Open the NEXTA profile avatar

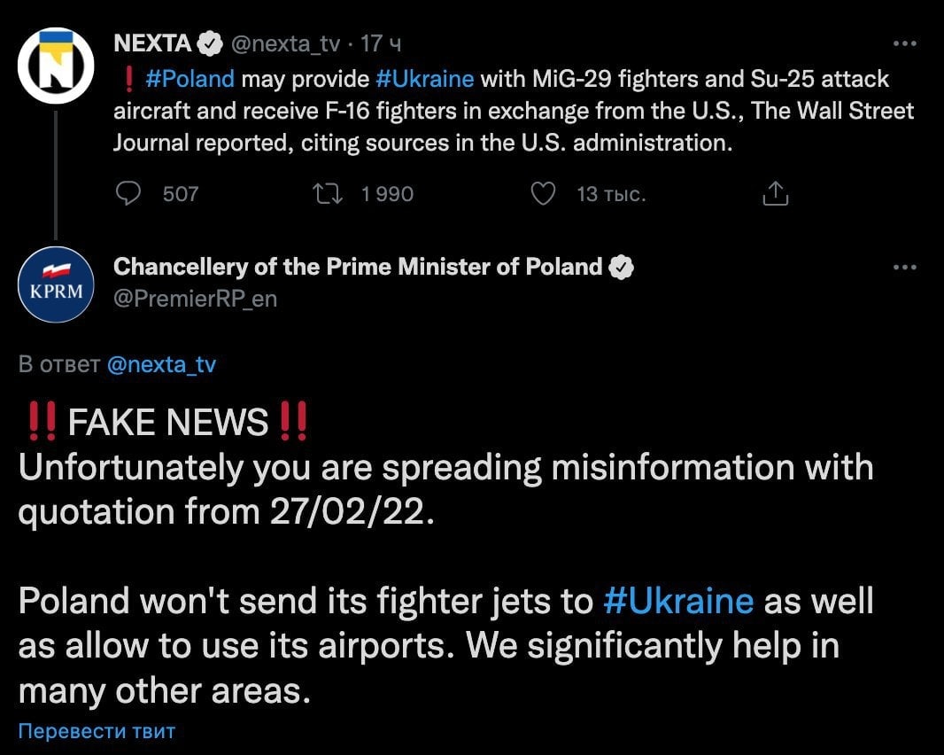[56, 66]
